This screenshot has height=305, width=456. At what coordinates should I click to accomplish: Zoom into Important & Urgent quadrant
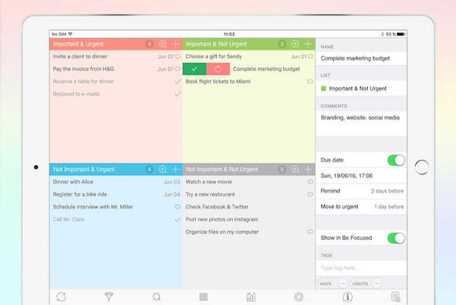163,44
